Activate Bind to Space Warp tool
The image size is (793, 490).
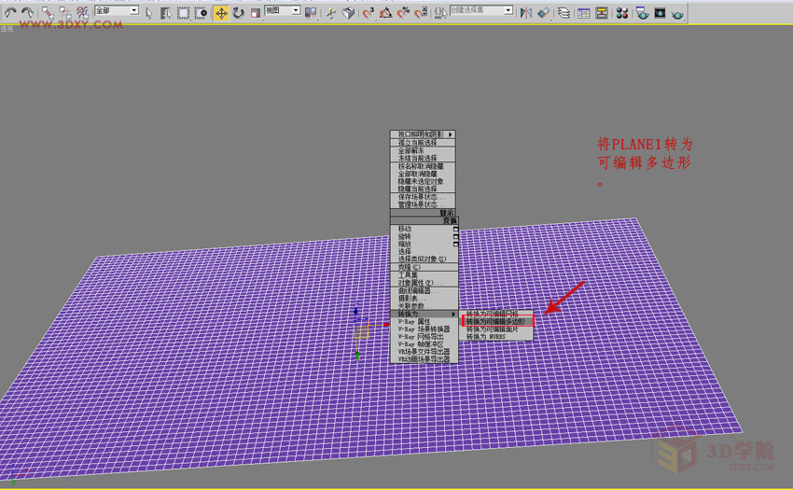(82, 13)
